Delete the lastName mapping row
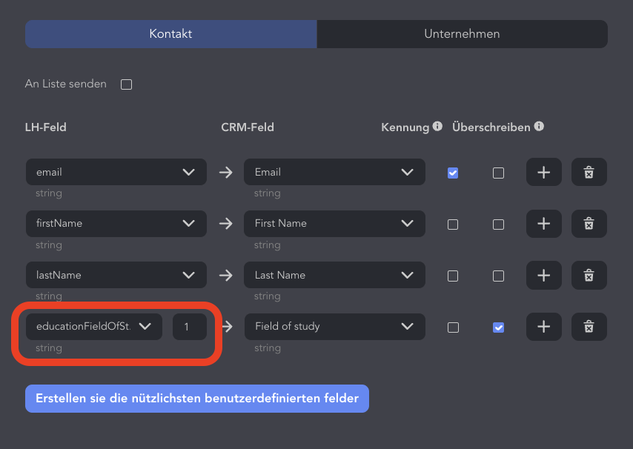Viewport: 633px width, 449px height. pos(589,275)
